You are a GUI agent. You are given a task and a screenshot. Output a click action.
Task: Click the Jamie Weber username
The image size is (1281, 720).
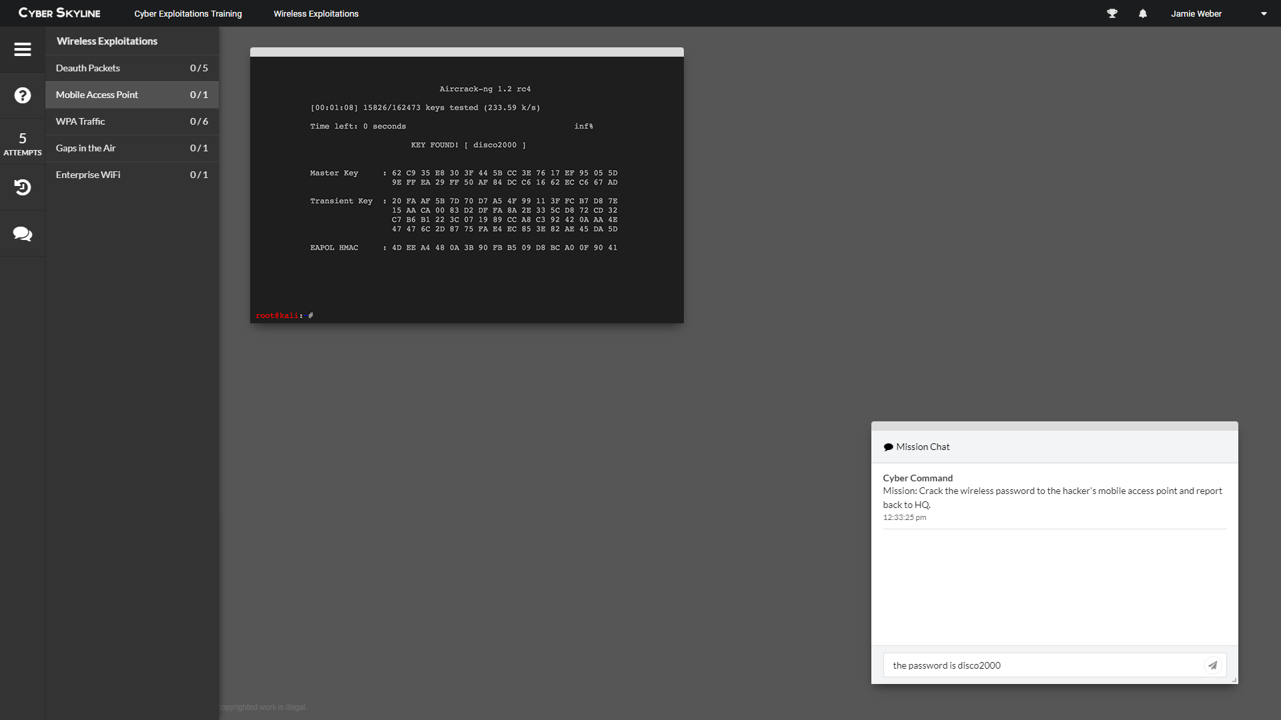[x=1196, y=13]
